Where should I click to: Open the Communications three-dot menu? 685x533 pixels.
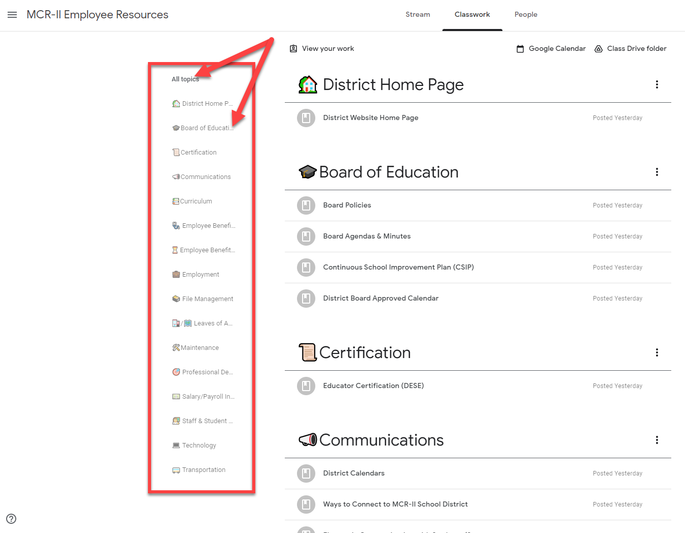pos(657,439)
